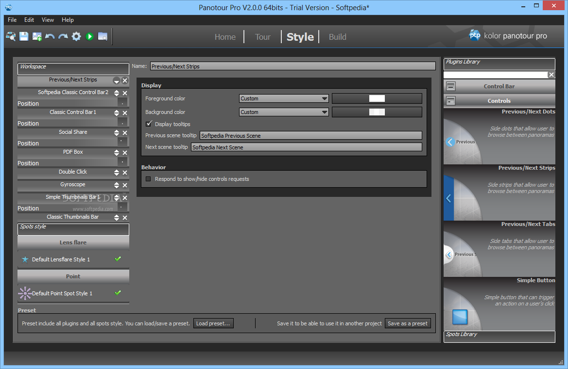Set position grid for Classic Control Bar1
Screen dimensions: 568x369
[122, 123]
